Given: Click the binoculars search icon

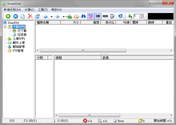Looking at the screenshot, I should [x=83, y=16].
